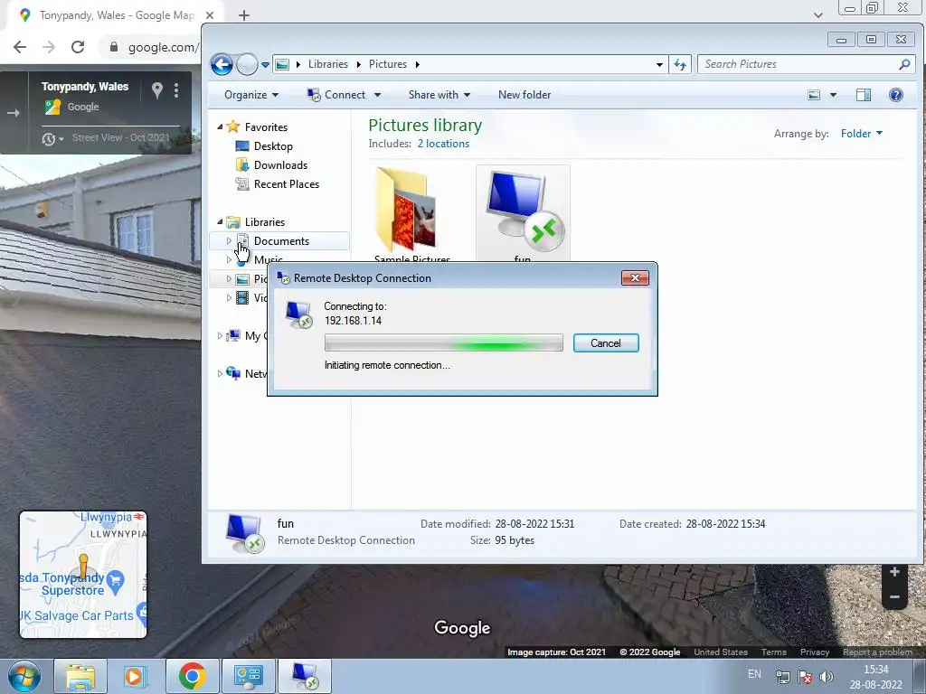Expand the Network node arrow
The width and height of the screenshot is (926, 694).
(x=220, y=373)
